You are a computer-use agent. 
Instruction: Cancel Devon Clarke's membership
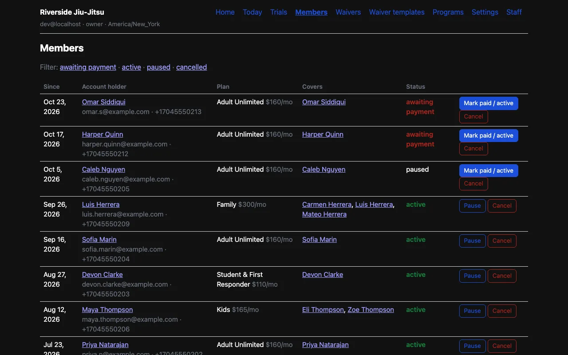point(502,276)
